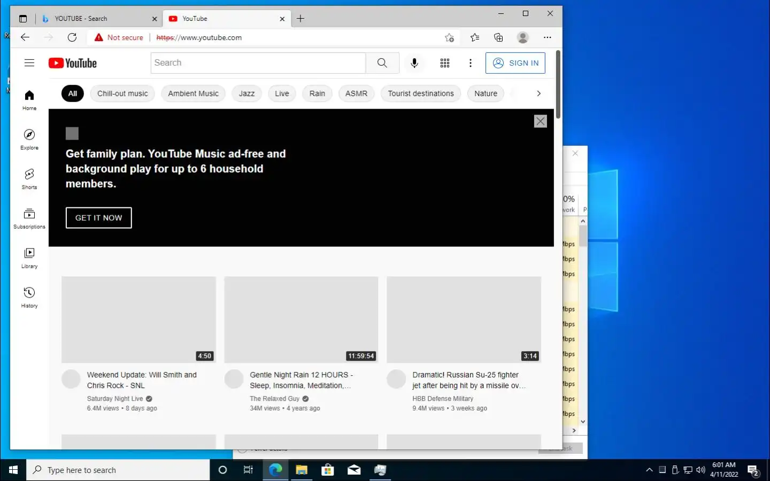Open Task View on the taskbar
The height and width of the screenshot is (481, 770).
pos(248,470)
